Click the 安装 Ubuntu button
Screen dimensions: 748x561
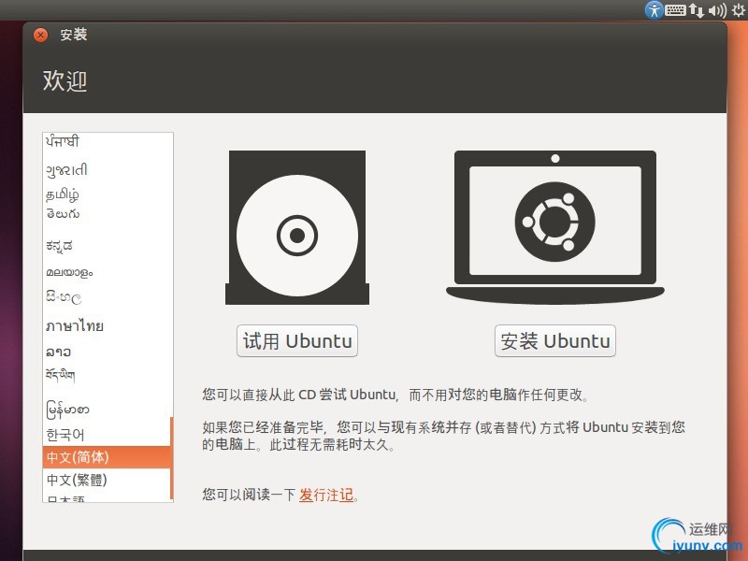(554, 340)
